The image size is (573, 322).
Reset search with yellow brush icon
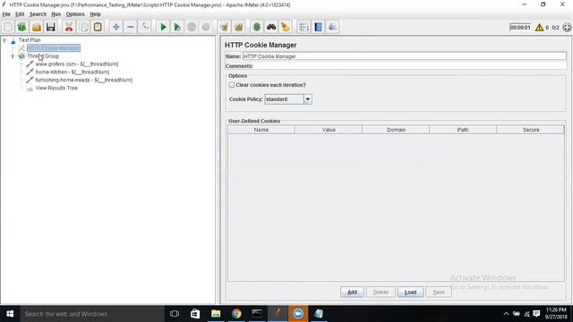(x=286, y=27)
